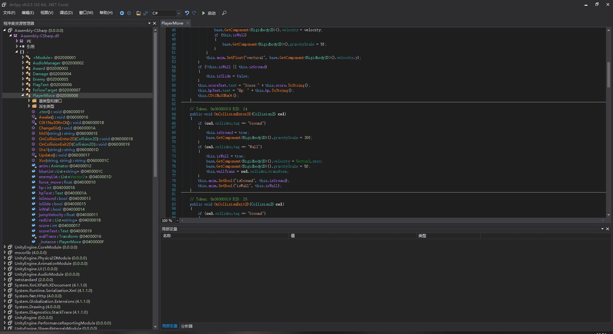Click the search magnifier icon
613x334 pixels.
(x=224, y=13)
